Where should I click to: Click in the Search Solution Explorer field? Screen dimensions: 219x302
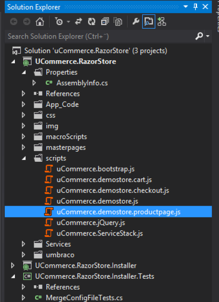(x=100, y=36)
